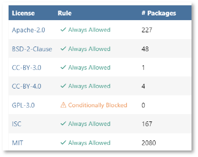Click the checkmark icon in ISC row
Image resolution: width=198 pixels, height=157 pixels.
[63, 124]
